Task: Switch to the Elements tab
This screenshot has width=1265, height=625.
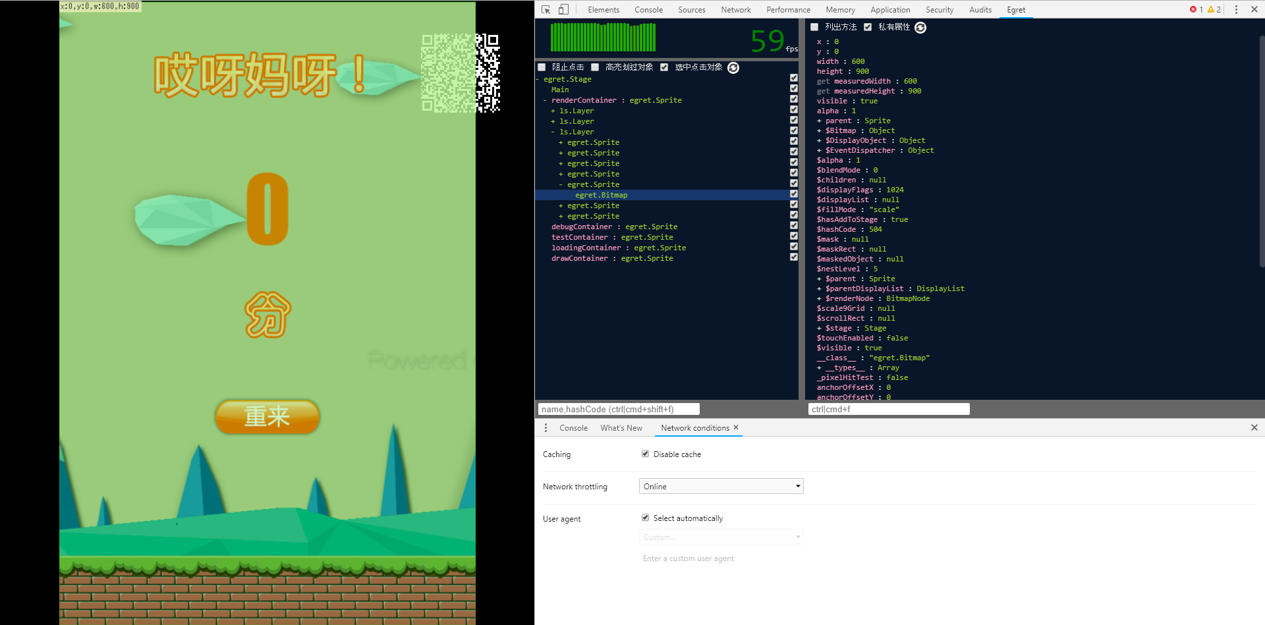Action: pos(604,10)
